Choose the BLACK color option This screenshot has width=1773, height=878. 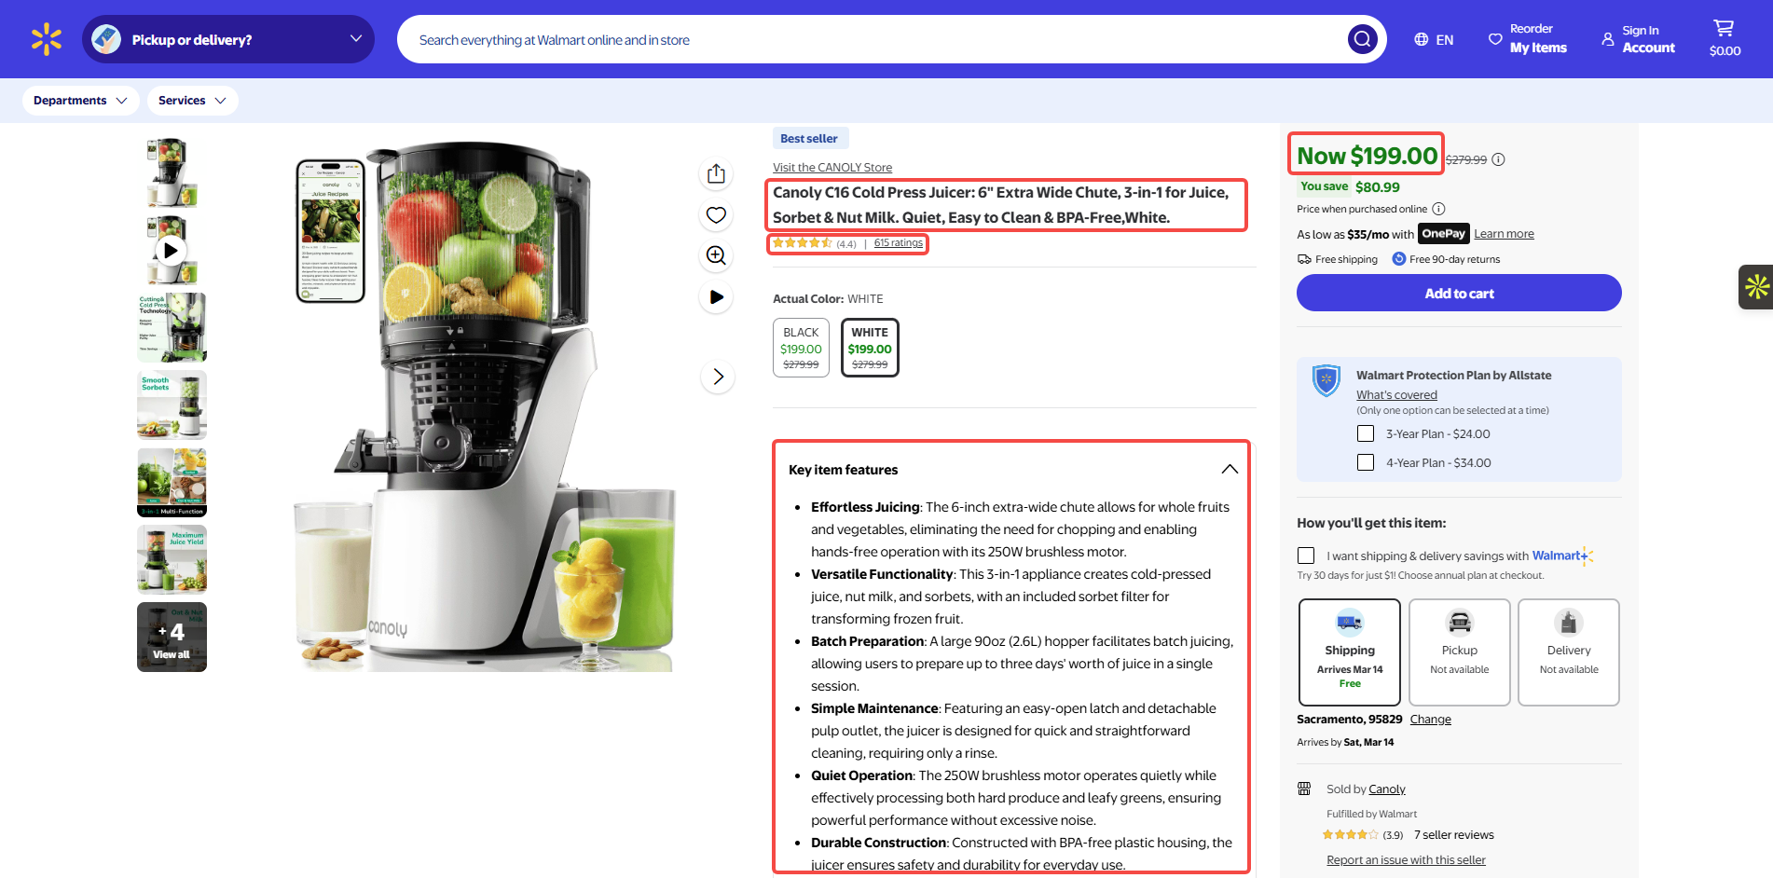pos(801,348)
